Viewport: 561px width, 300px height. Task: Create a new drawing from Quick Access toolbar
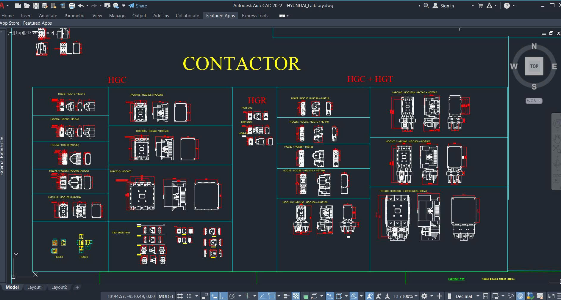click(x=18, y=6)
